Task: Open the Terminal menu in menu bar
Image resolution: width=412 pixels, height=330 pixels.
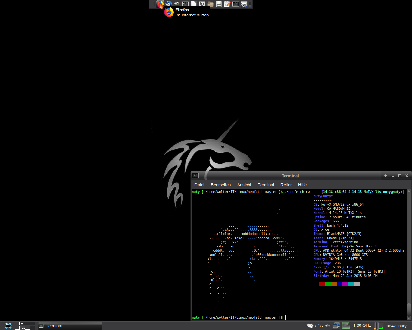Action: pos(266,185)
